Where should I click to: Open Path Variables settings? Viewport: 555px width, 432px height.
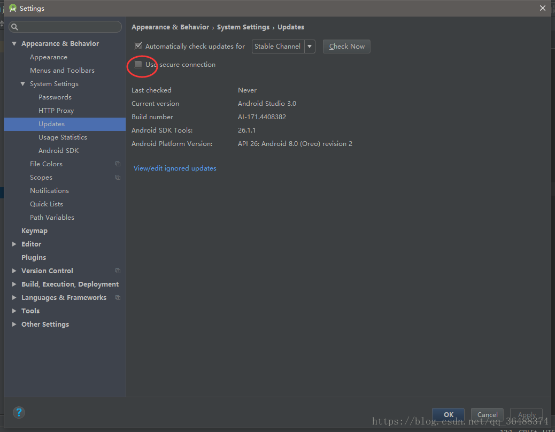click(x=52, y=217)
